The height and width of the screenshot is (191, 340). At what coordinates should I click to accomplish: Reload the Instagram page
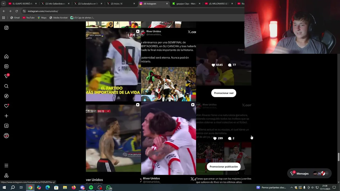click(x=16, y=11)
